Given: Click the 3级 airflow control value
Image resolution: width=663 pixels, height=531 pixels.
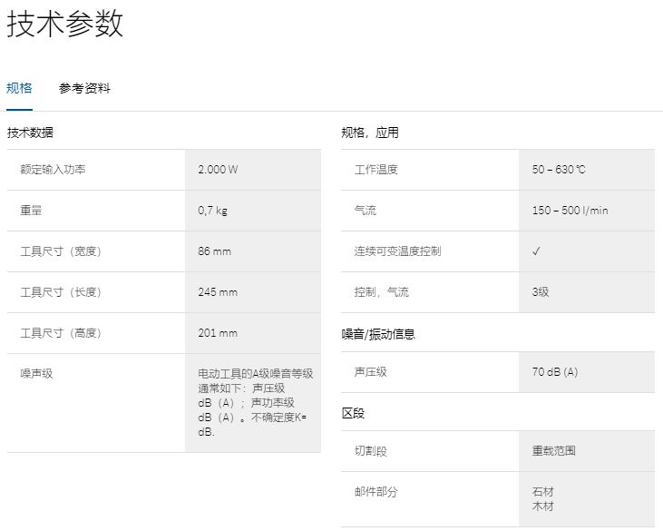Looking at the screenshot, I should 541,292.
